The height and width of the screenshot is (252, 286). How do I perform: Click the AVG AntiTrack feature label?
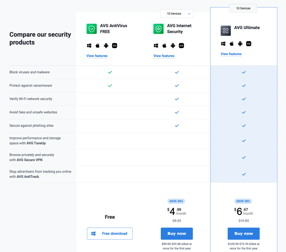point(40,174)
